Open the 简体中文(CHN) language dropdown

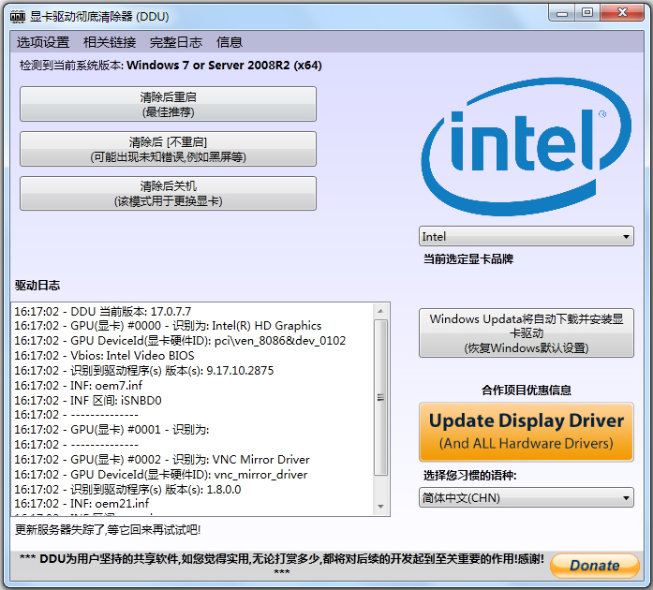coord(527,497)
